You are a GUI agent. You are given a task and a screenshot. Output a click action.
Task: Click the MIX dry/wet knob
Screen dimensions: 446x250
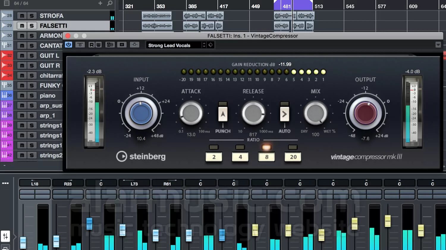click(315, 113)
